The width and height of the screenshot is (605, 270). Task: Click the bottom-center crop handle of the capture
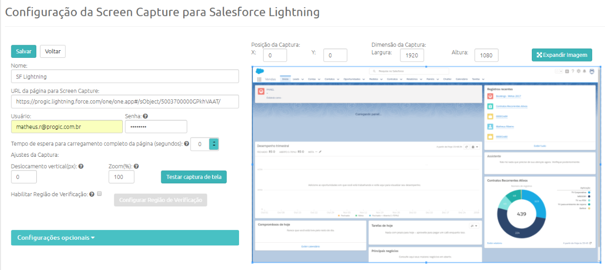426,263
